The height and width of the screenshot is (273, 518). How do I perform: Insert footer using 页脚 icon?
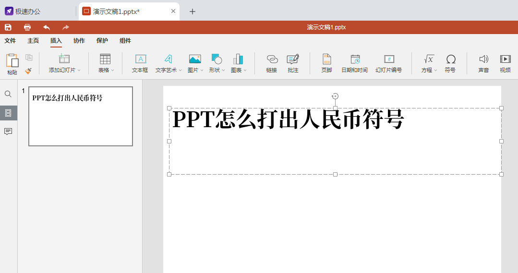click(x=326, y=63)
